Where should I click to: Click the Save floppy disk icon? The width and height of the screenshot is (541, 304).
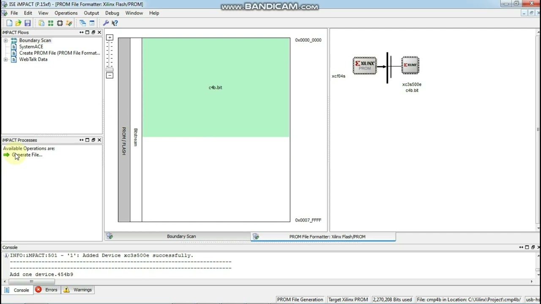tap(27, 23)
